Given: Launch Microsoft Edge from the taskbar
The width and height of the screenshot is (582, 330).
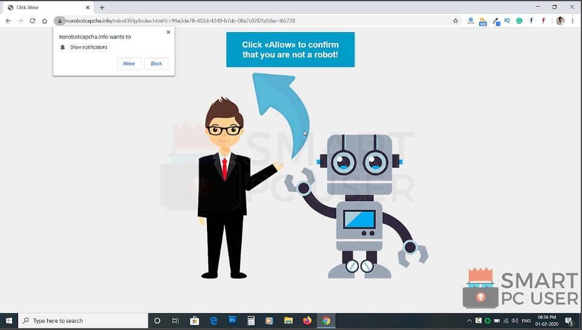Looking at the screenshot, I should click(x=214, y=321).
